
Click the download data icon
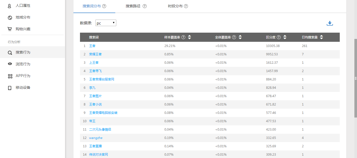pyautogui.click(x=330, y=23)
